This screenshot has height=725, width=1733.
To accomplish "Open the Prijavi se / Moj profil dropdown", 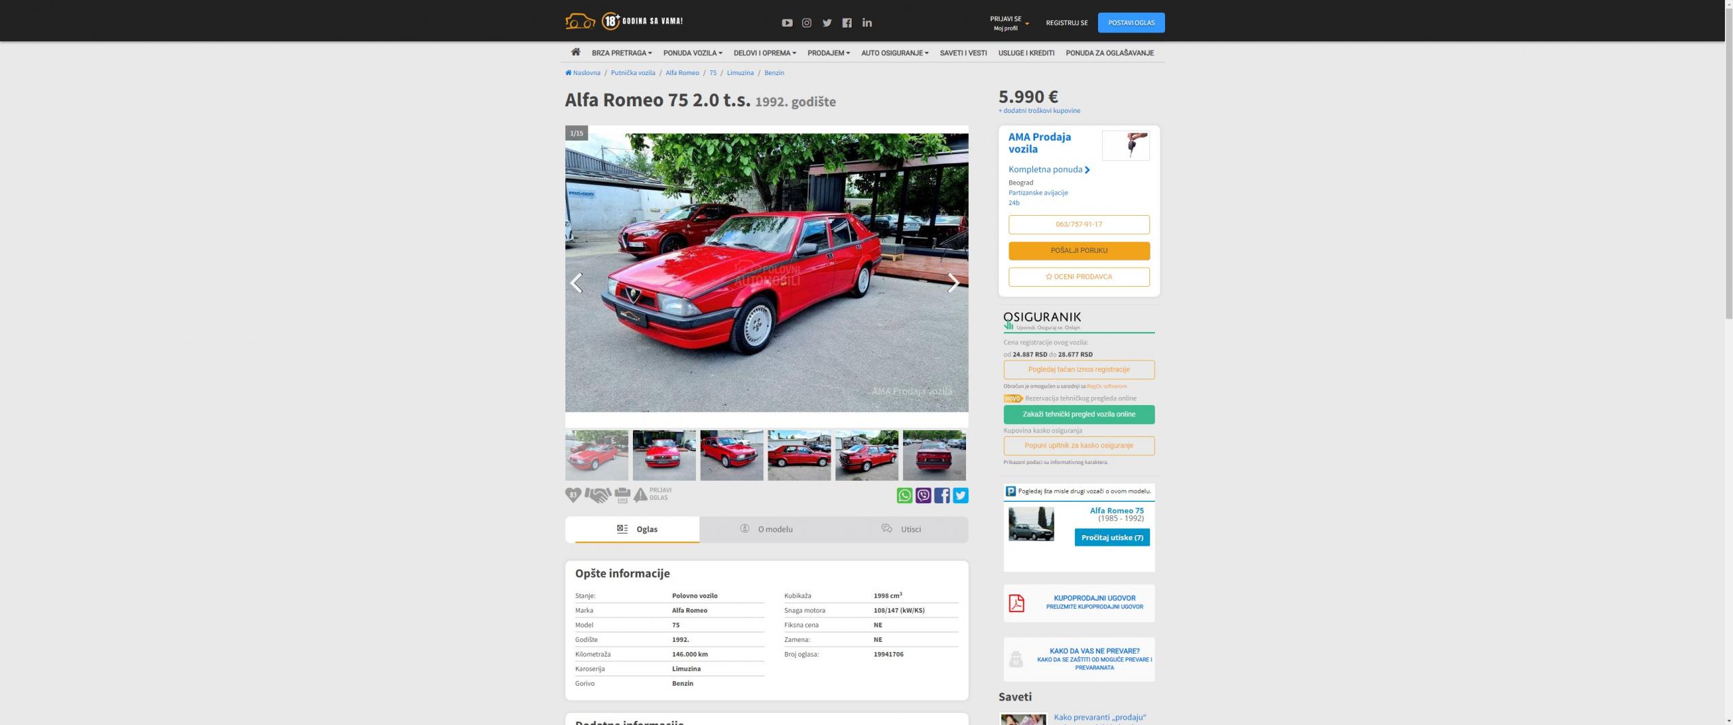I will click(x=1009, y=23).
